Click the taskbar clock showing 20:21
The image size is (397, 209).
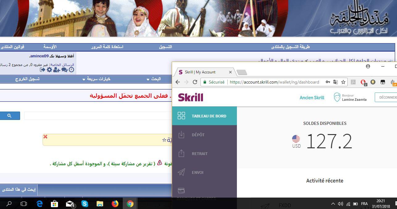tap(381, 204)
